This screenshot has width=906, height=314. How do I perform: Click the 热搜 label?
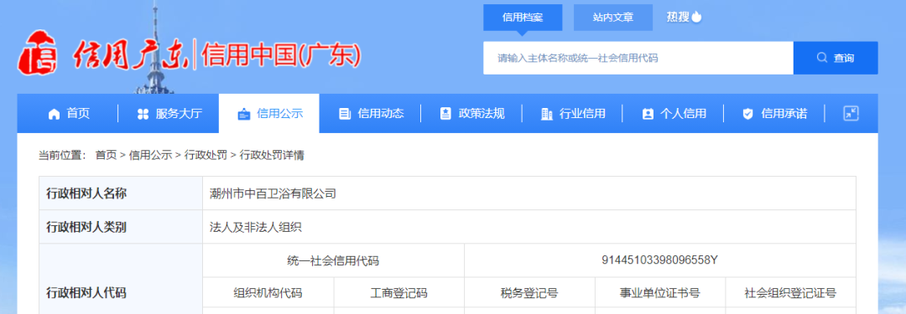678,18
